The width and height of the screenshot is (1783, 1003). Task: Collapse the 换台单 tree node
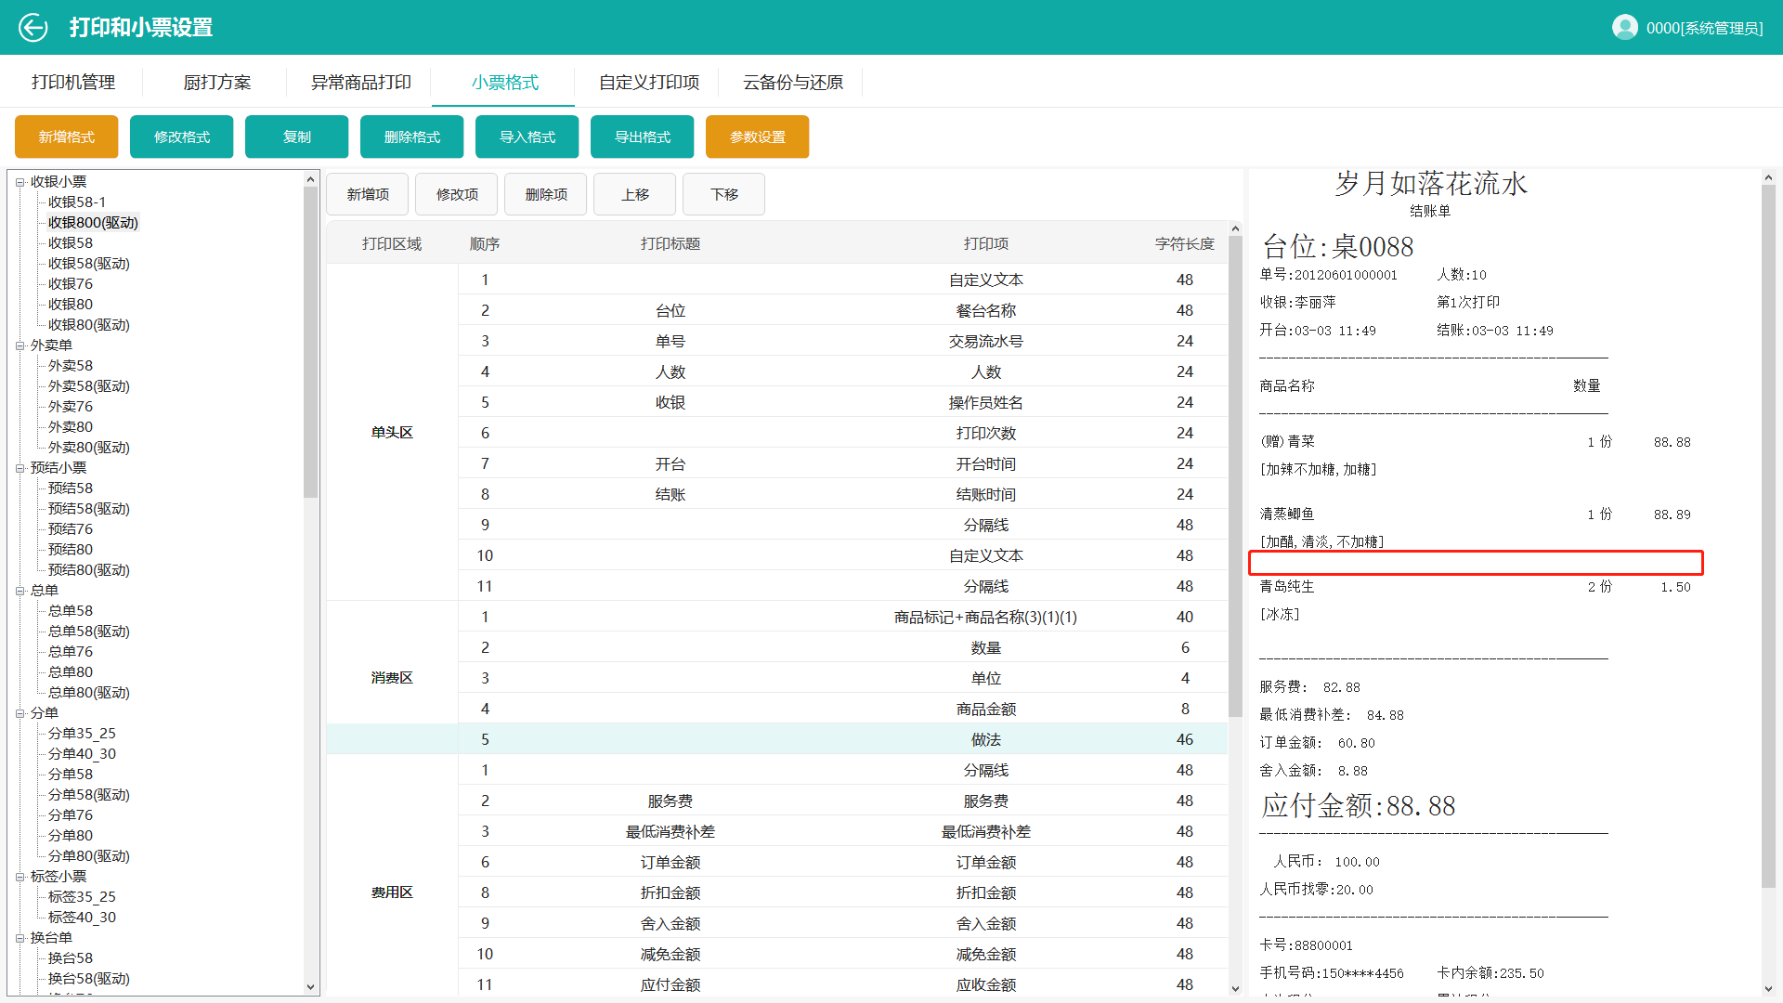[20, 938]
